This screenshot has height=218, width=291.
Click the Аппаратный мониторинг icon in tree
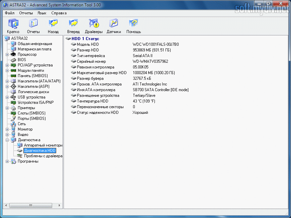(x=19, y=145)
